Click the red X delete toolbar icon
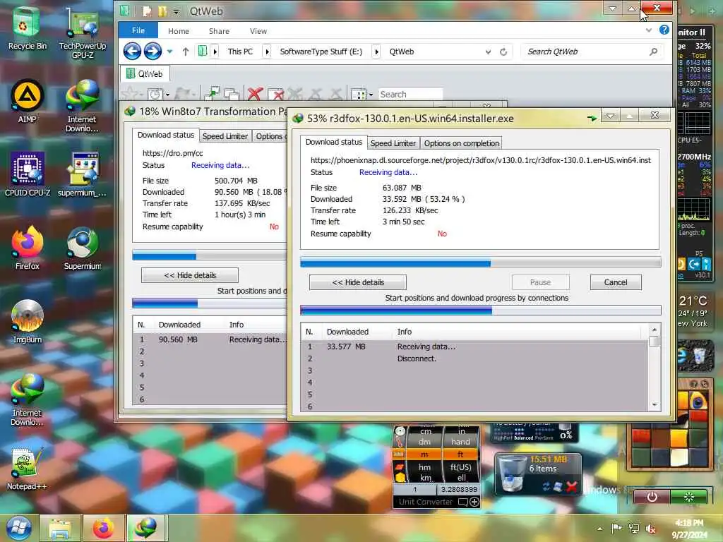 (x=254, y=94)
